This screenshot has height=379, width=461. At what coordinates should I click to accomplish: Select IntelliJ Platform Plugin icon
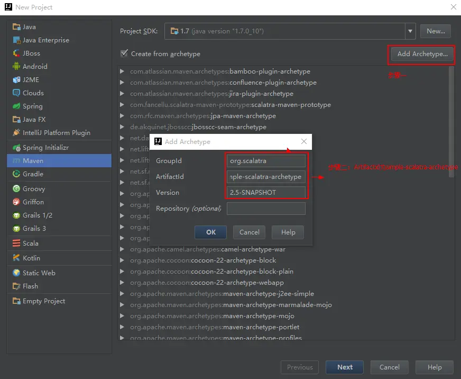coord(16,133)
